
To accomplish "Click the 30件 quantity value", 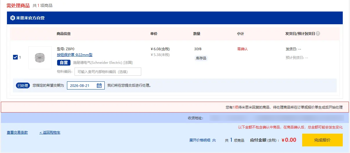I will point(198,49).
